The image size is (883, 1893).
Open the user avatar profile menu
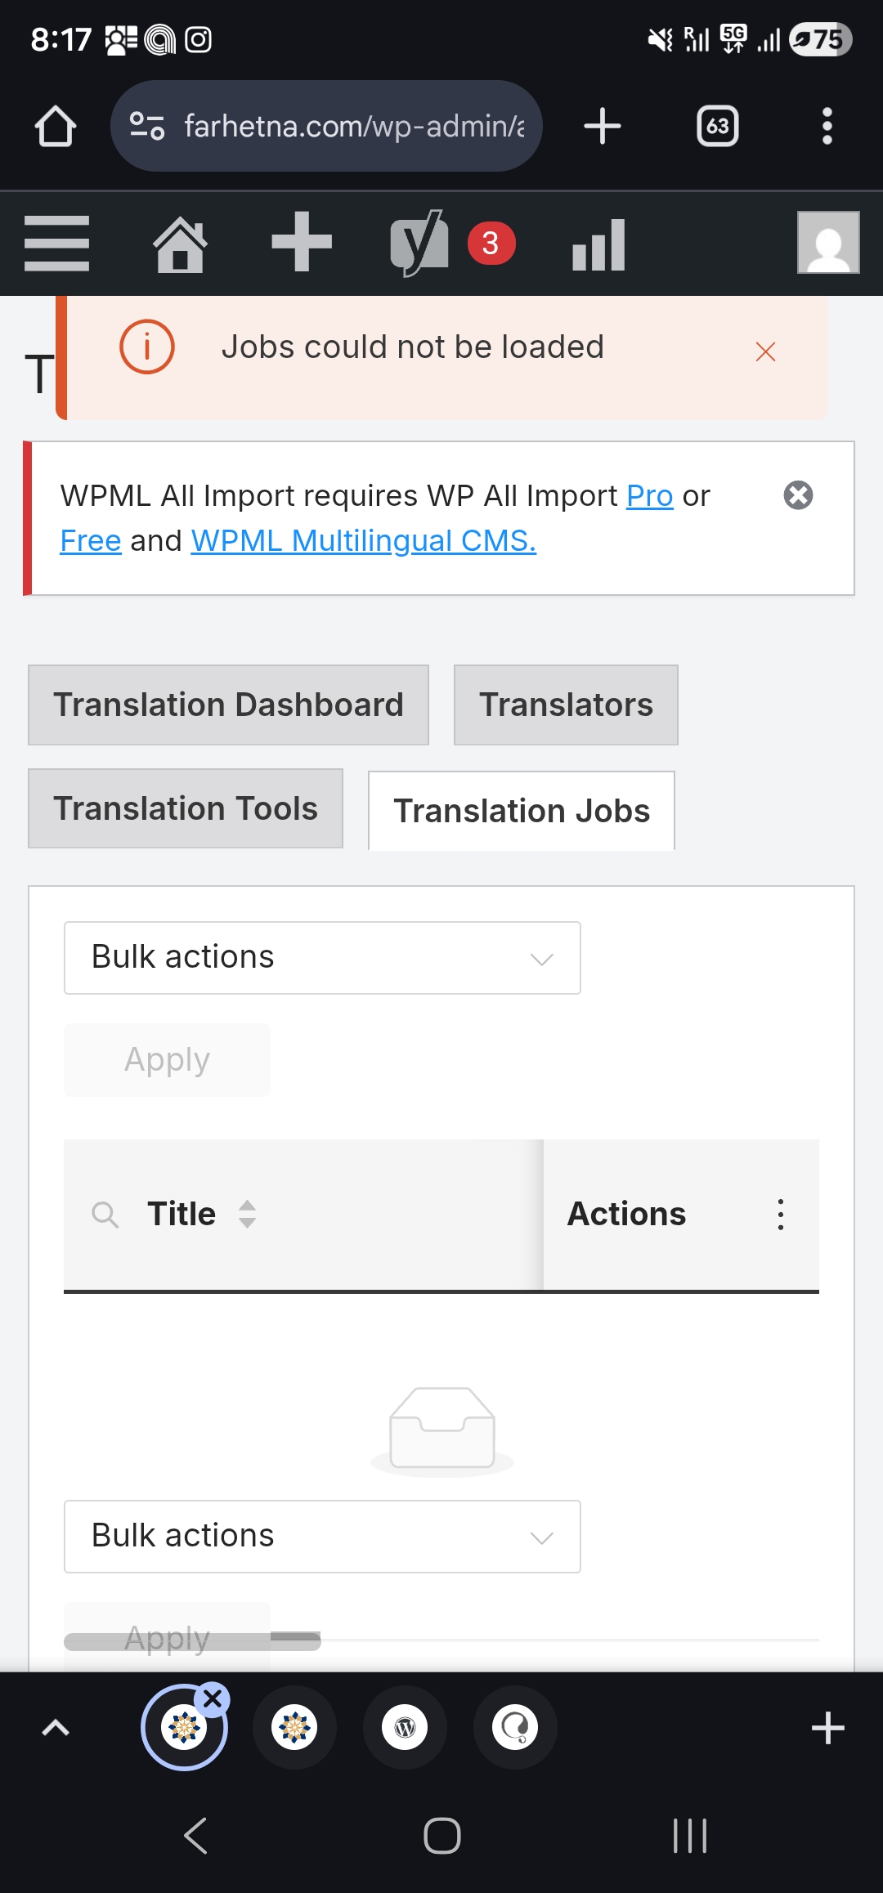(x=827, y=243)
